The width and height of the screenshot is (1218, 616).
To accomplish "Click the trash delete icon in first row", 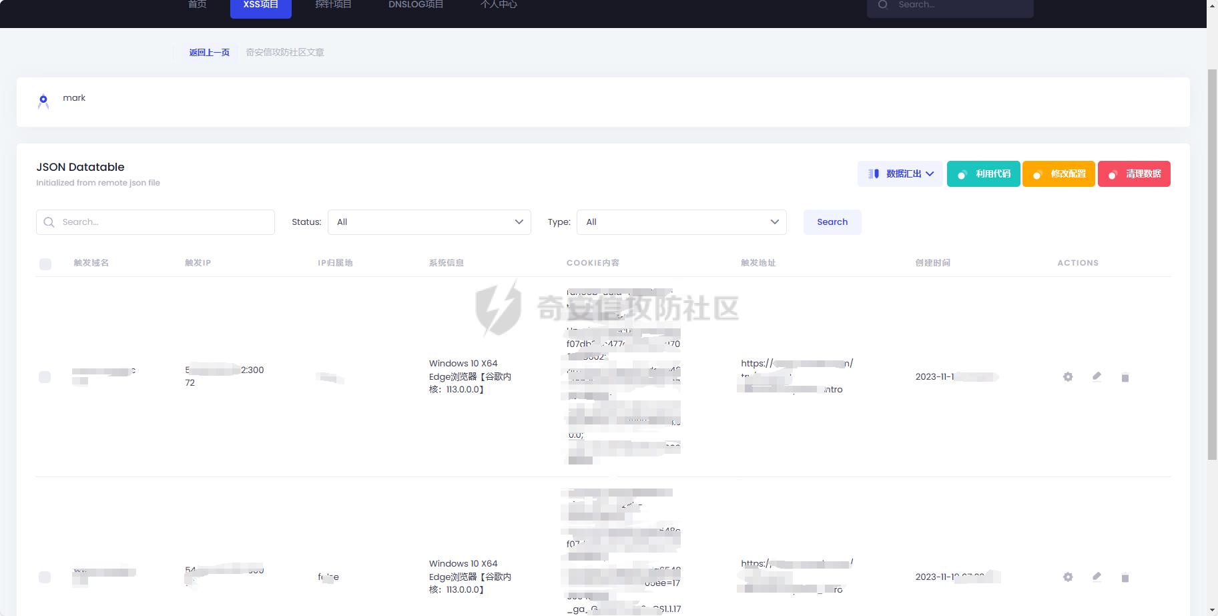I will point(1125,378).
